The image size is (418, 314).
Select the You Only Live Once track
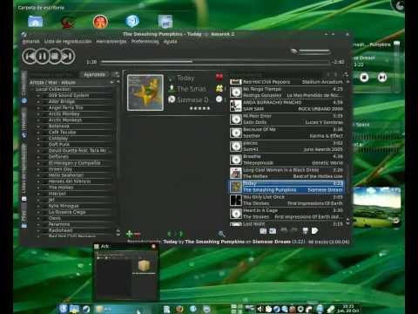(287, 201)
